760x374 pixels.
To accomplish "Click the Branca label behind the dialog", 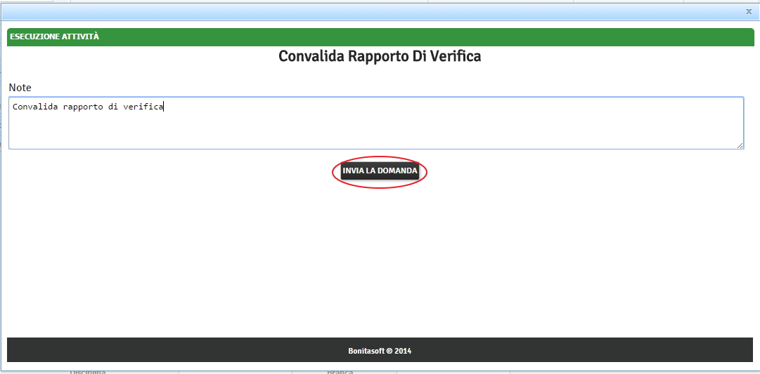I will click(x=340, y=371).
